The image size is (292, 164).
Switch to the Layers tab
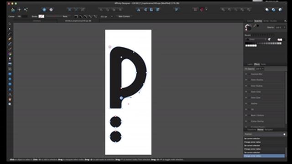(250, 64)
